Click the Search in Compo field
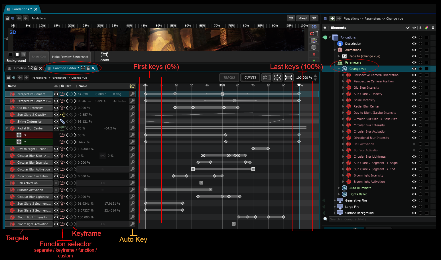 (x=382, y=219)
